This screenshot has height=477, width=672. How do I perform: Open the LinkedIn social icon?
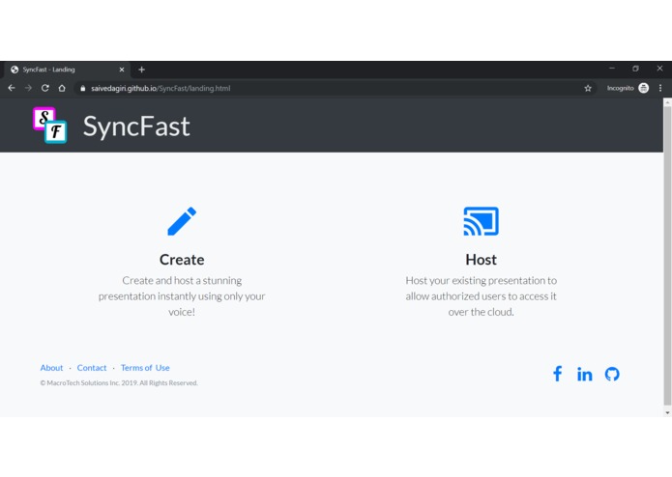pos(584,374)
